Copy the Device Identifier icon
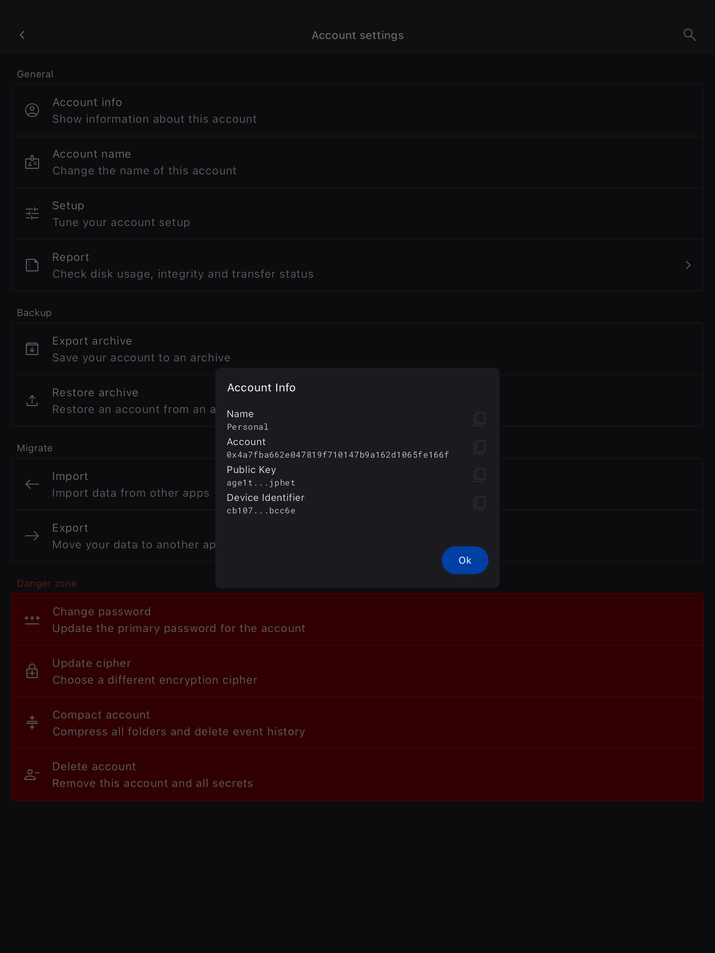This screenshot has width=715, height=953. (480, 503)
